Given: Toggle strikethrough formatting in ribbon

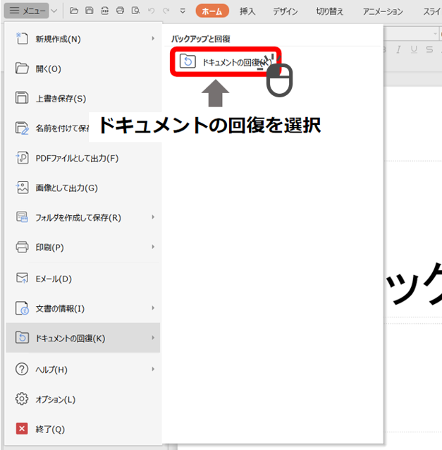Looking at the screenshot, I should click(x=429, y=49).
